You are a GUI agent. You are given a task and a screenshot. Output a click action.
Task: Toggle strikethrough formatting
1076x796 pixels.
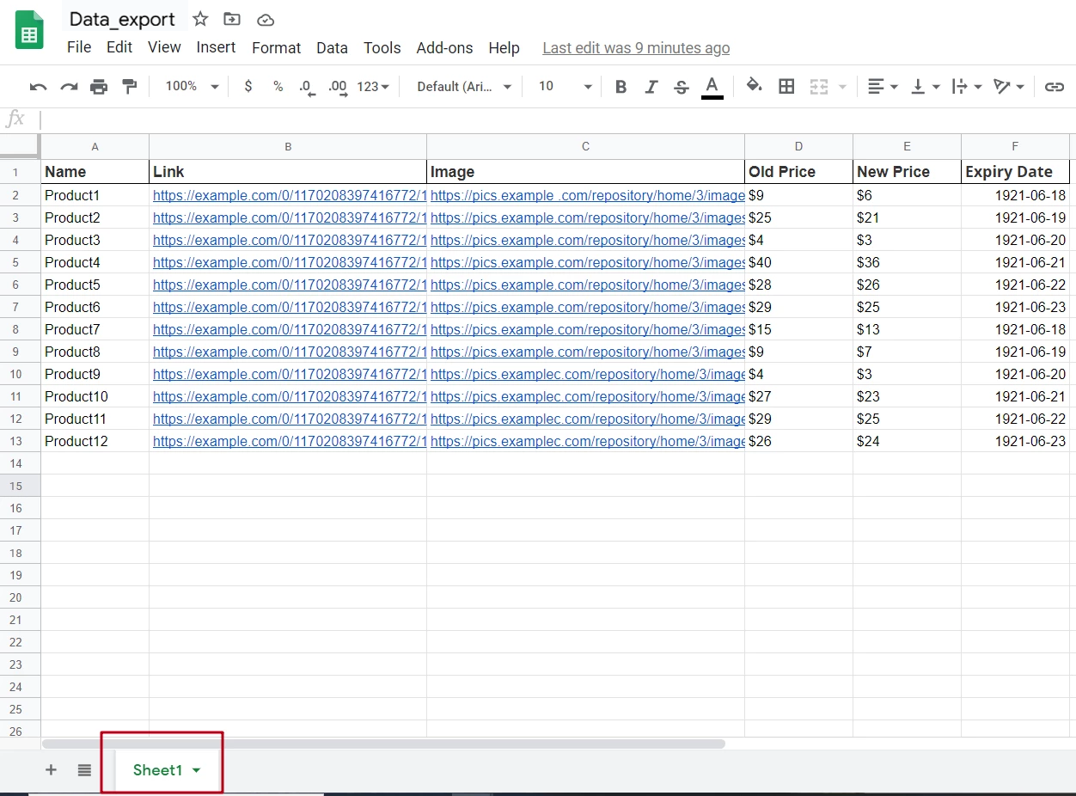coord(682,87)
